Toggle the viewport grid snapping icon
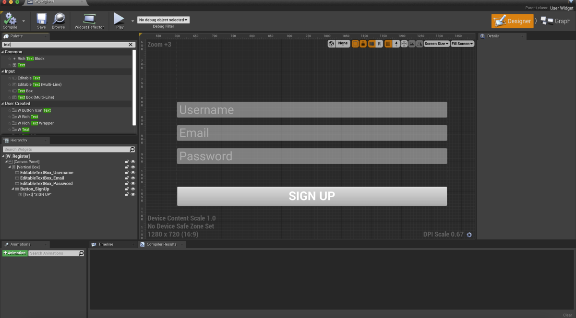 tap(388, 44)
